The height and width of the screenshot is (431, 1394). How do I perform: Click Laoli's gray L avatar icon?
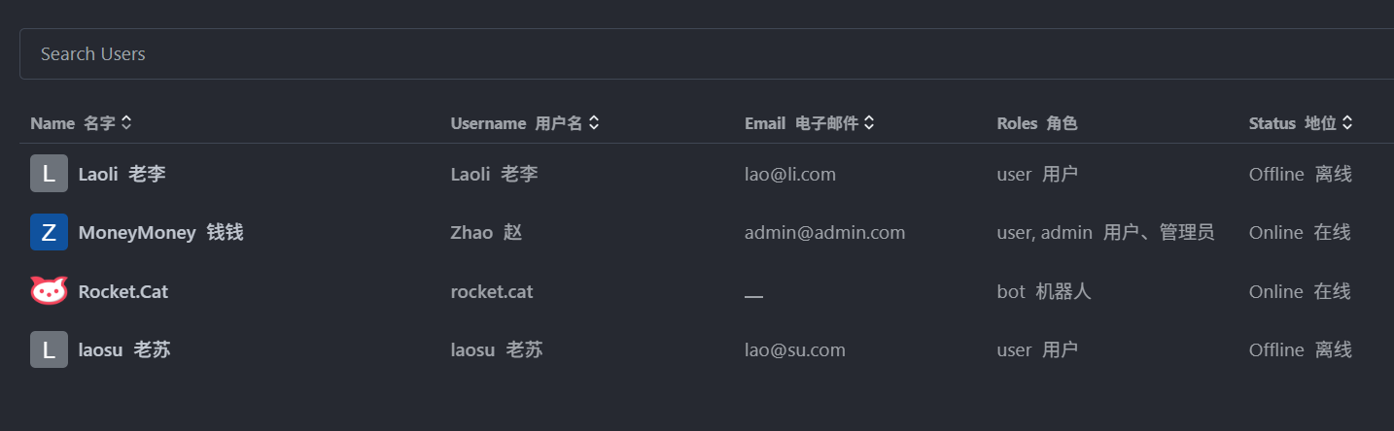point(49,174)
